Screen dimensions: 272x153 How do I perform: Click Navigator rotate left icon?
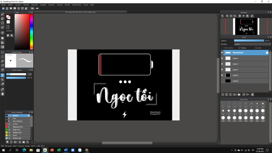click(240, 16)
